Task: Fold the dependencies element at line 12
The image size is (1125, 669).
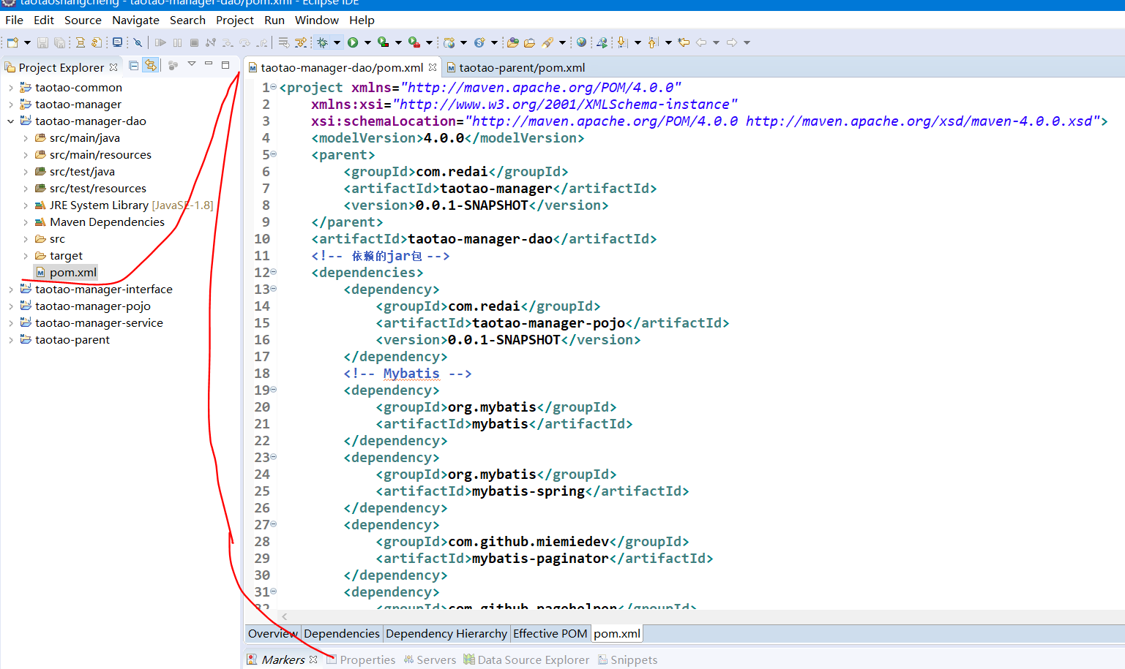Action: click(x=274, y=272)
